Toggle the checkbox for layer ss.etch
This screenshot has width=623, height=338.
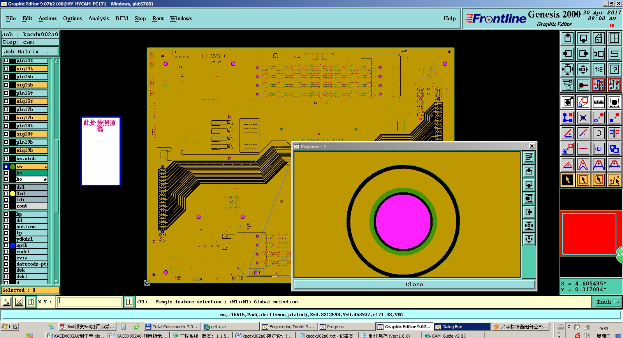6,158
